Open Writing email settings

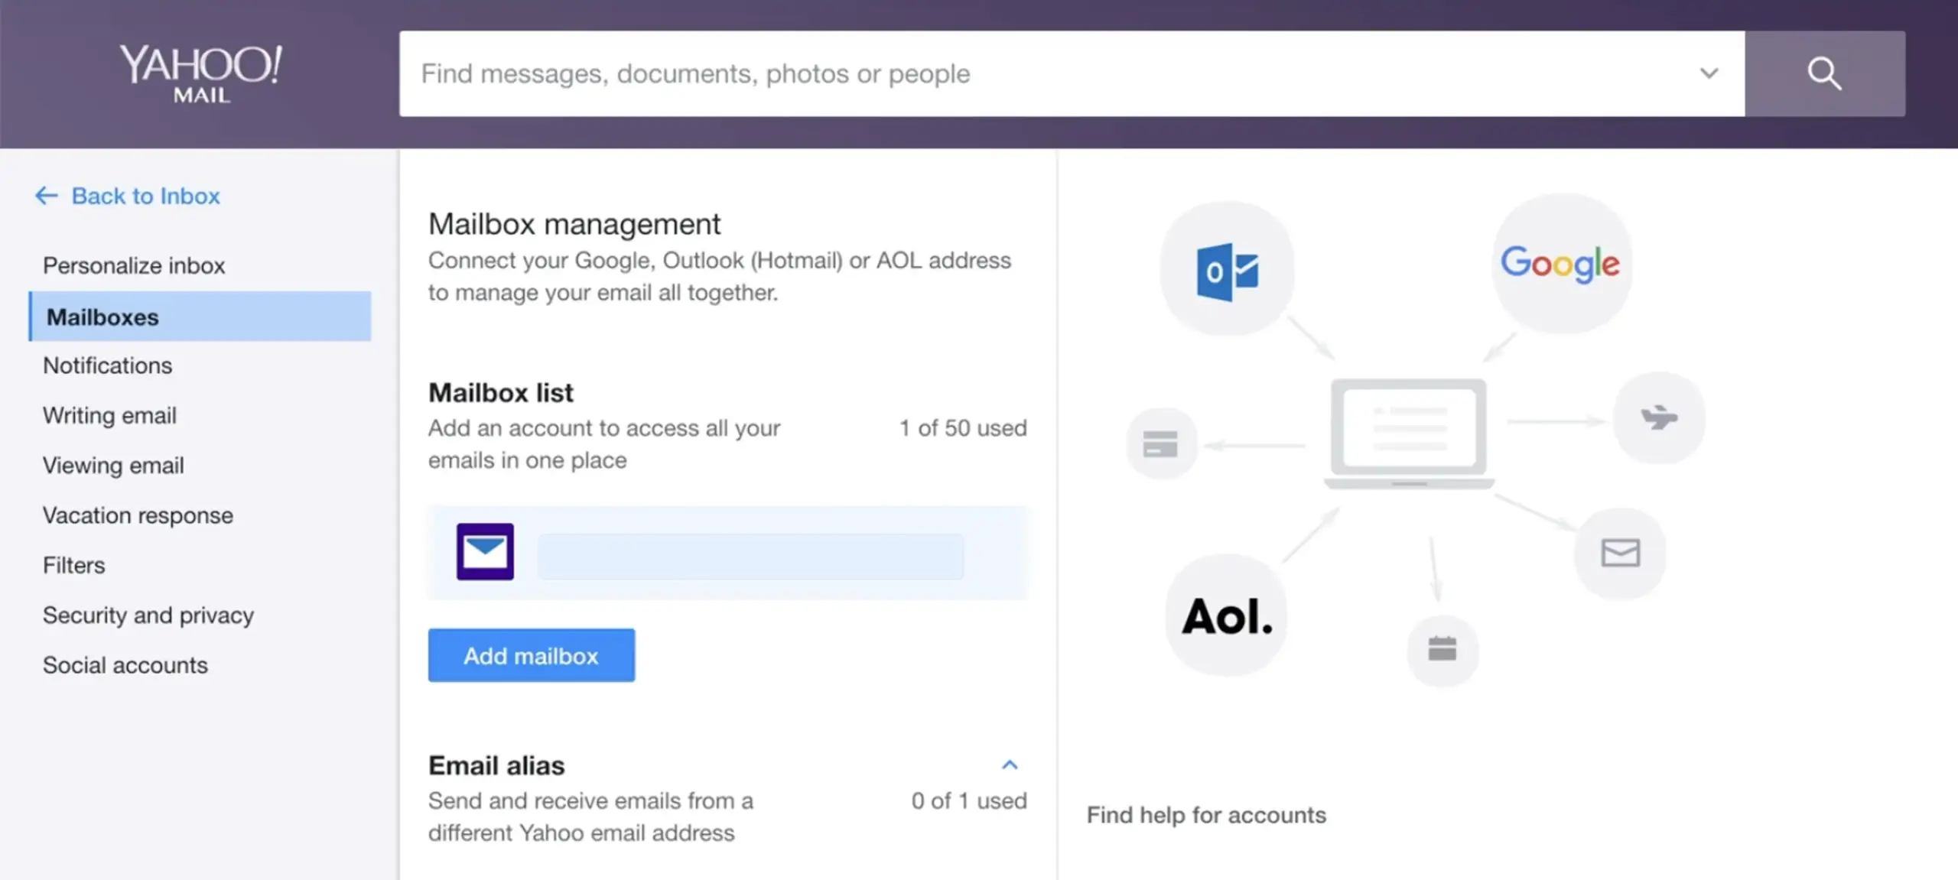[109, 415]
